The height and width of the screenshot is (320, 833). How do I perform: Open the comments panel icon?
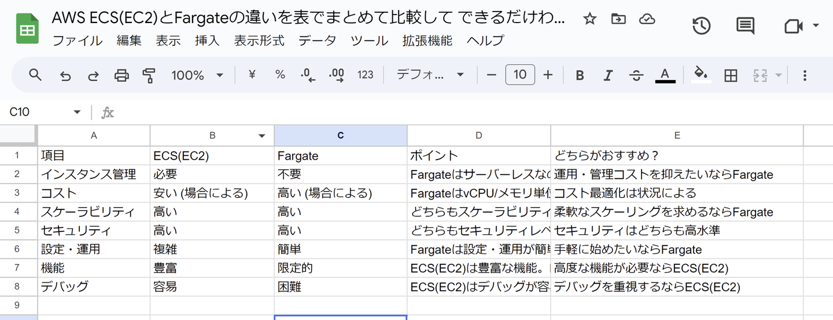(745, 26)
